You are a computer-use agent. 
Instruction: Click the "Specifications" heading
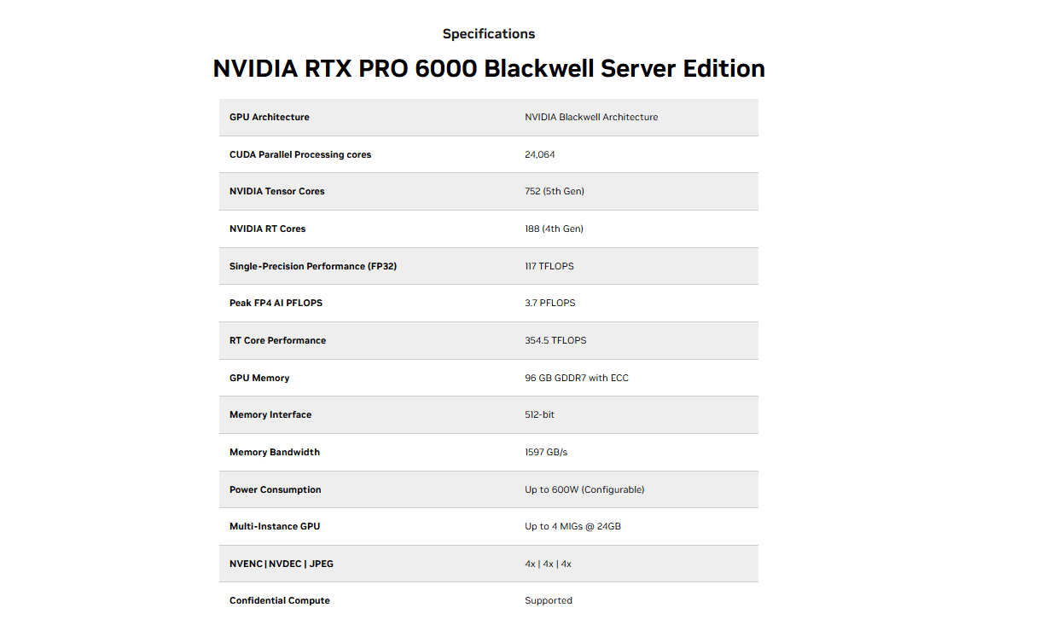click(x=489, y=34)
